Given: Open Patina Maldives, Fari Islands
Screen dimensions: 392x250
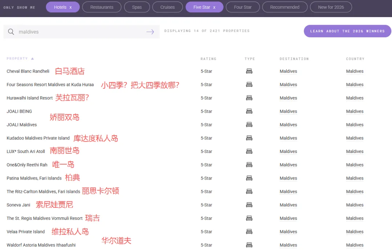Looking at the screenshot, I should pos(34,178).
